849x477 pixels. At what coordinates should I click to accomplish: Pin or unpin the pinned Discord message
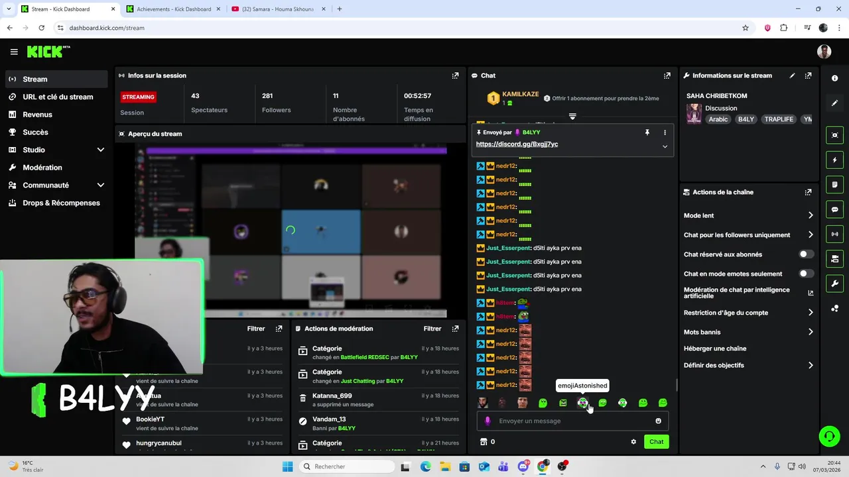(x=647, y=132)
